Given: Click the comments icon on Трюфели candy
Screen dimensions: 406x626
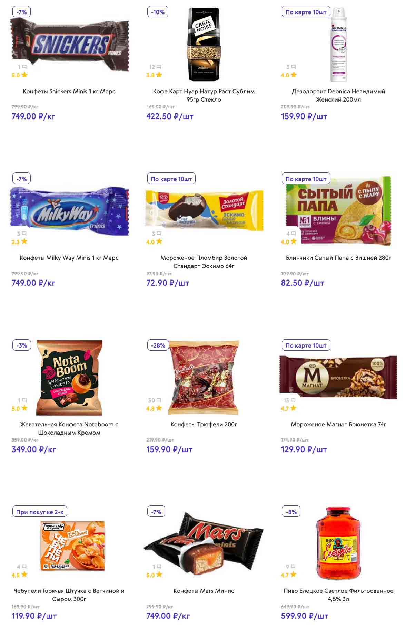Looking at the screenshot, I should pyautogui.click(x=159, y=400).
